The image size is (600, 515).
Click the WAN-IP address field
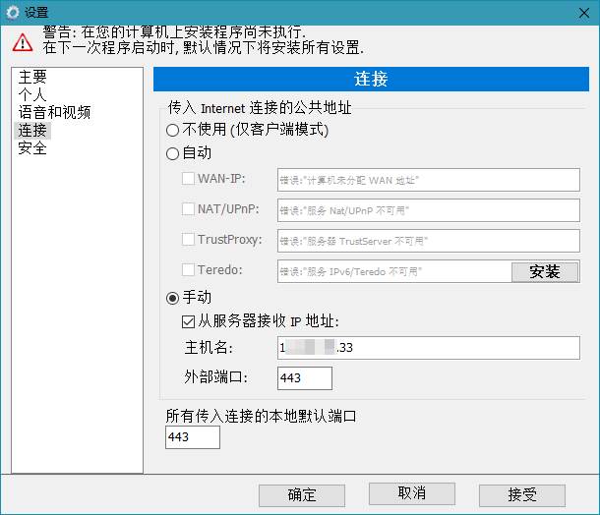point(429,180)
